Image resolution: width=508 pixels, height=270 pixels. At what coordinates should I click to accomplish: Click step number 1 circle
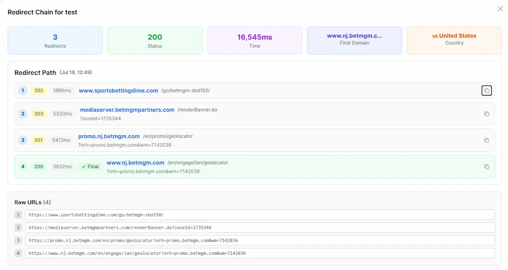(x=23, y=91)
